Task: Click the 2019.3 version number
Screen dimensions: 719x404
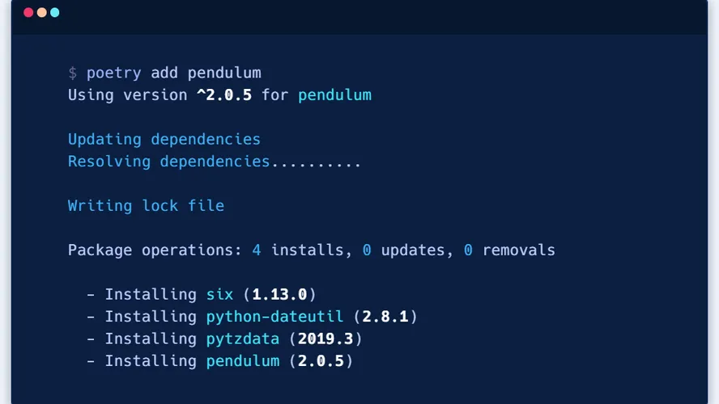Action: [330, 338]
